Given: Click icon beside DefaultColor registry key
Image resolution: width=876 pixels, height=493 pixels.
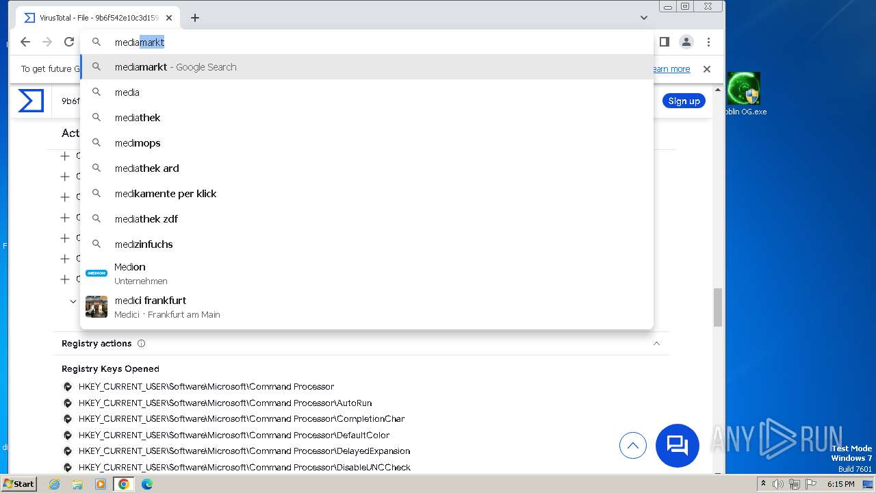Looking at the screenshot, I should point(68,435).
